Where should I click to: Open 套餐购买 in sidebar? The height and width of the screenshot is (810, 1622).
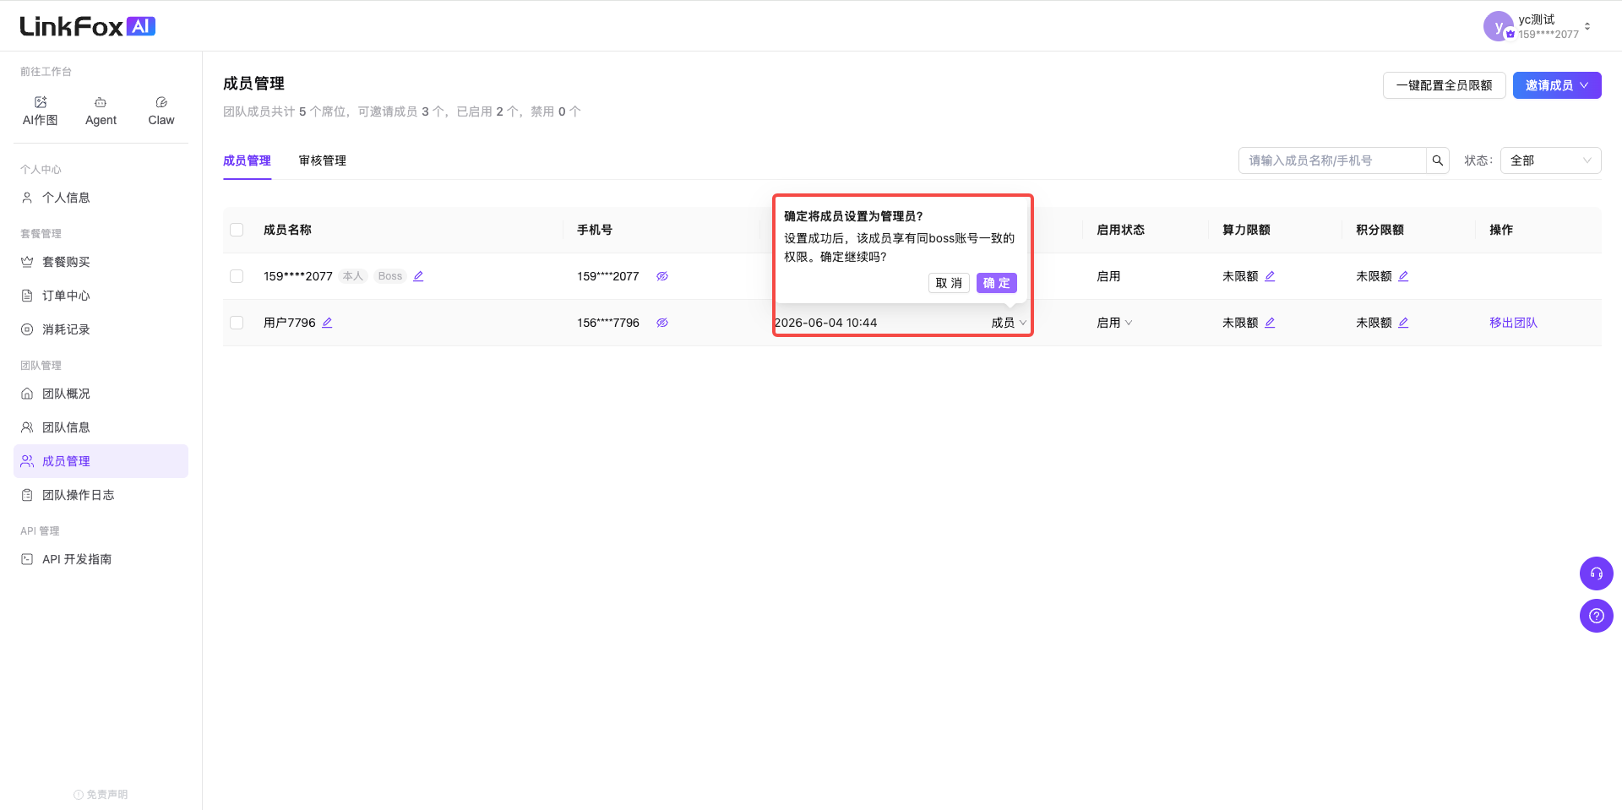click(101, 262)
